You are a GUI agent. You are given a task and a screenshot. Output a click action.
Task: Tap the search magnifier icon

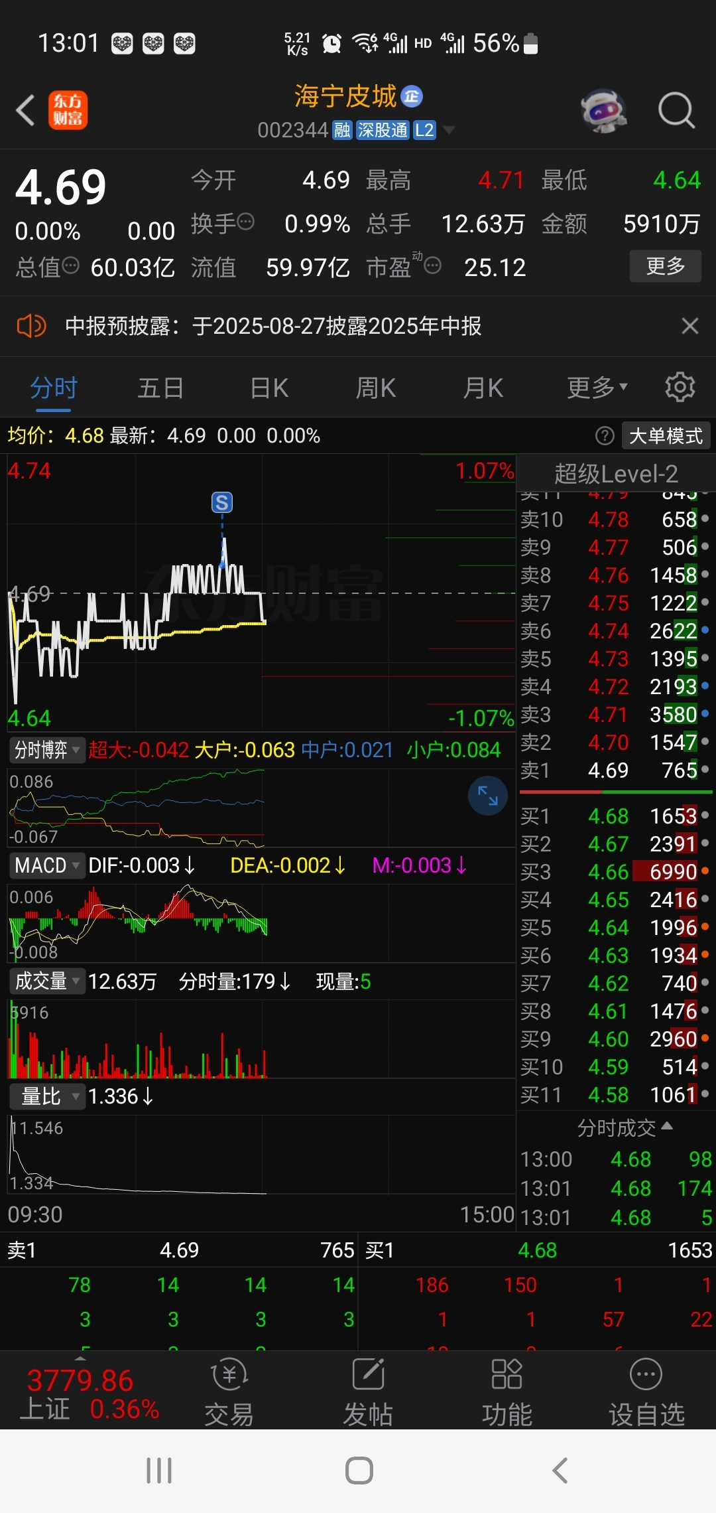676,110
